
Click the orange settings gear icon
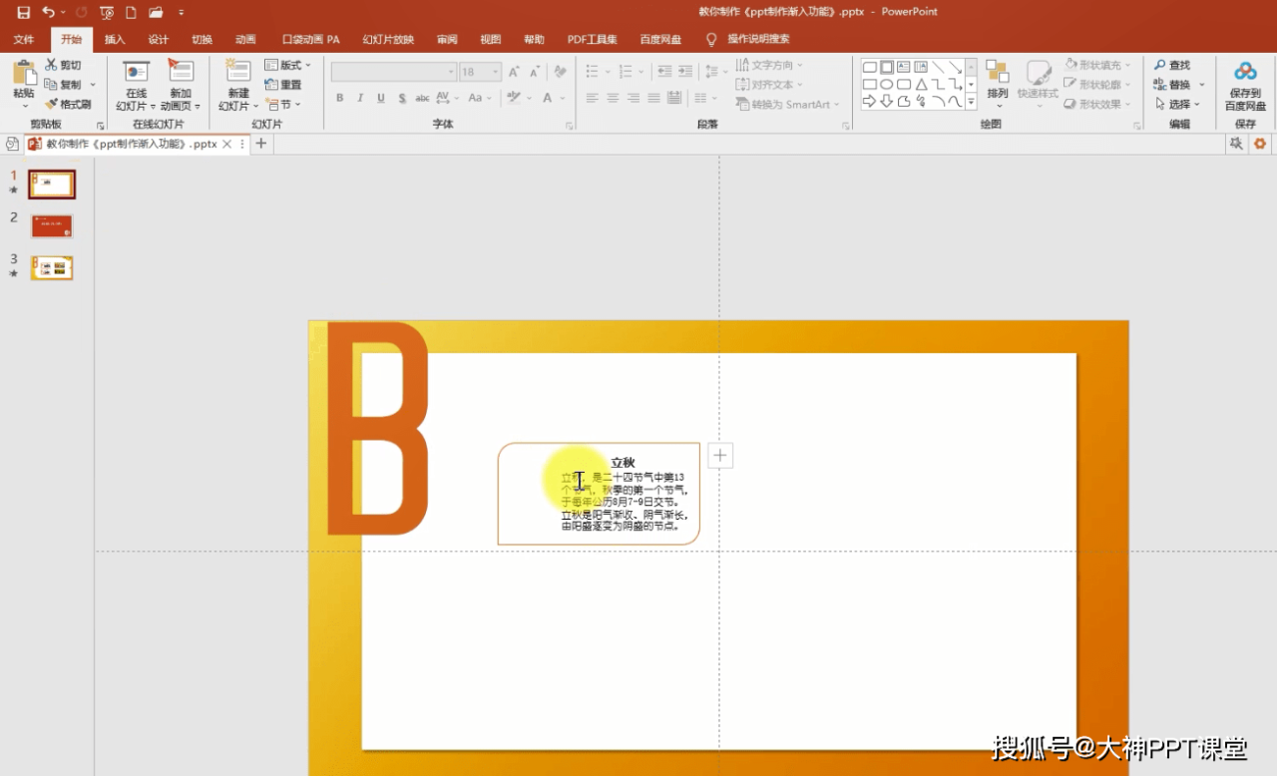tap(1260, 144)
